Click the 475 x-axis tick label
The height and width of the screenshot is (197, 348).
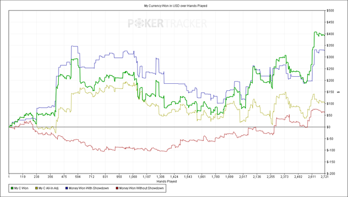point(64,177)
